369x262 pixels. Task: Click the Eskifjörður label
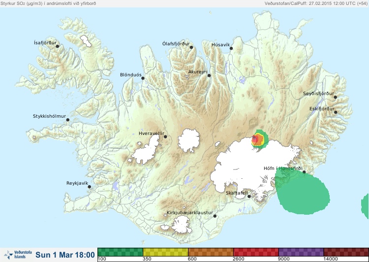point(322,109)
